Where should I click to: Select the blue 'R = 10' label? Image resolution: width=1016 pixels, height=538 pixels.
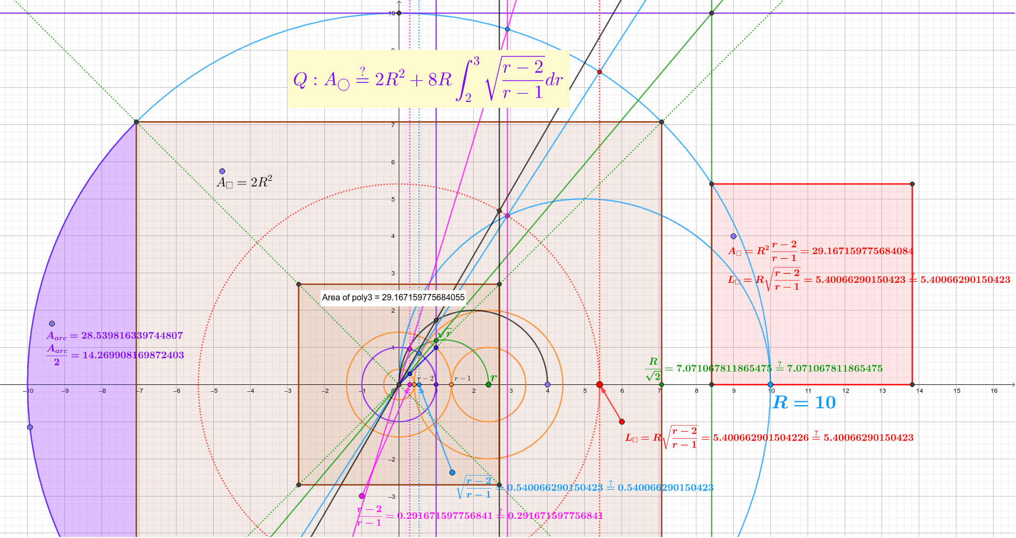click(804, 402)
